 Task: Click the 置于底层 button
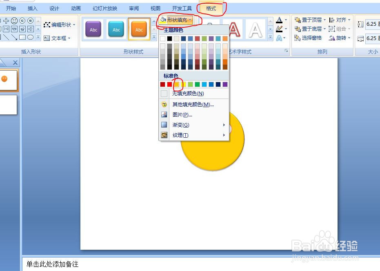[x=308, y=29]
